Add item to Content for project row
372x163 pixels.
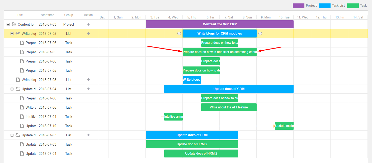88,24
